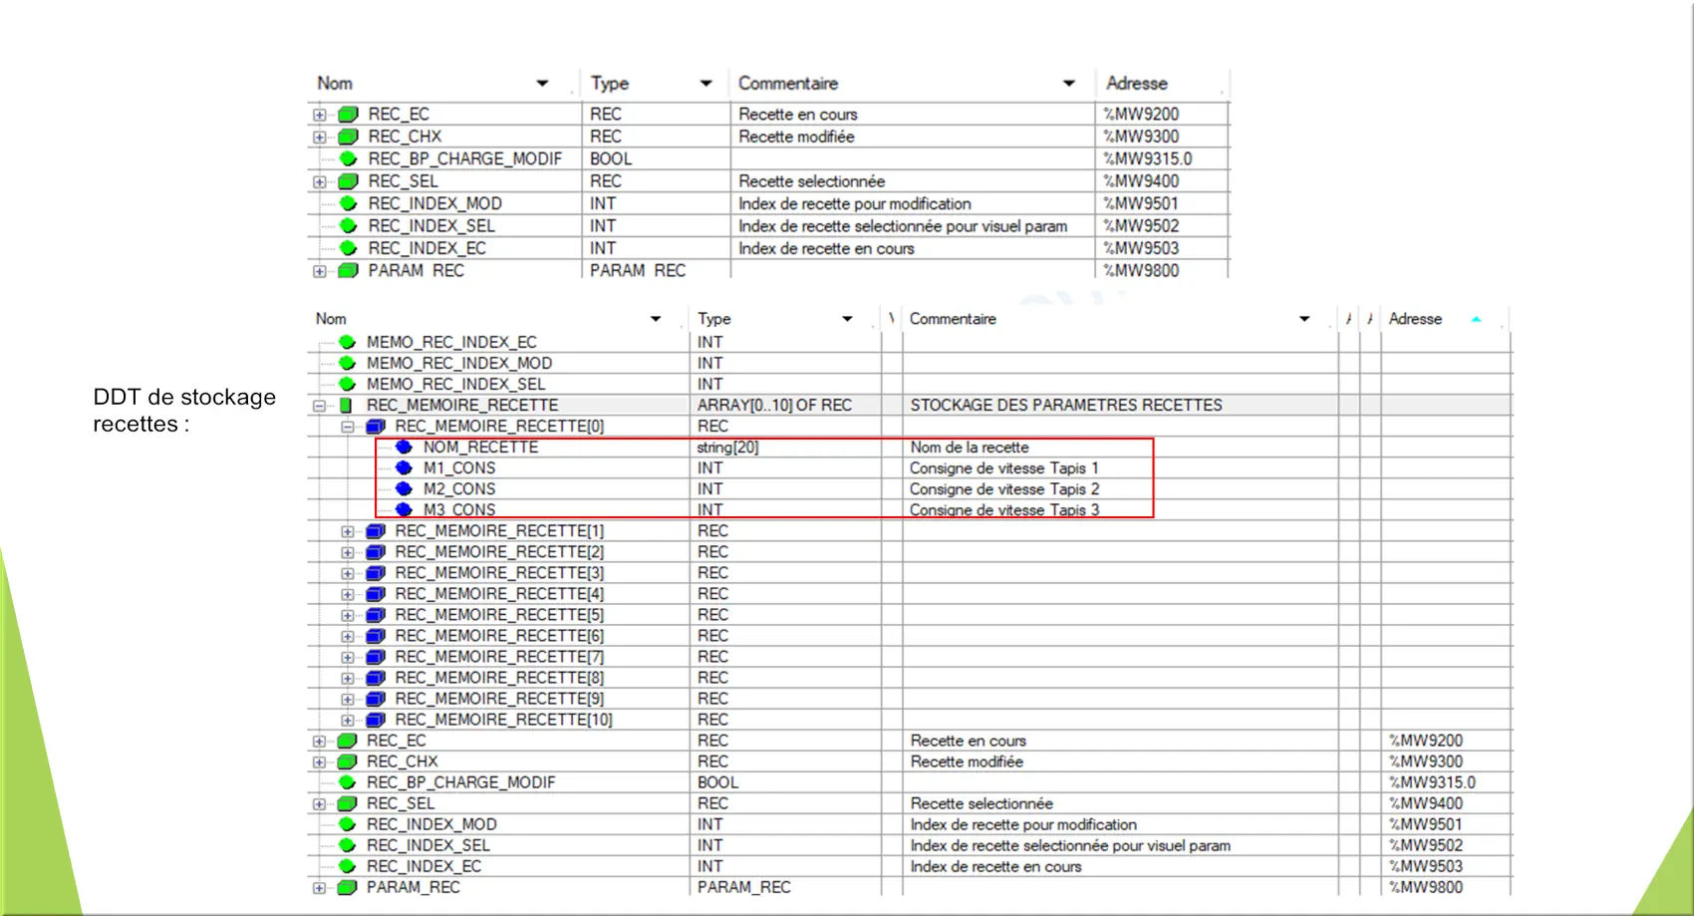Viewport: 1694px width, 916px height.
Task: Expand REC_MEMOIRE_RECETTE[8] node
Action: 348,678
